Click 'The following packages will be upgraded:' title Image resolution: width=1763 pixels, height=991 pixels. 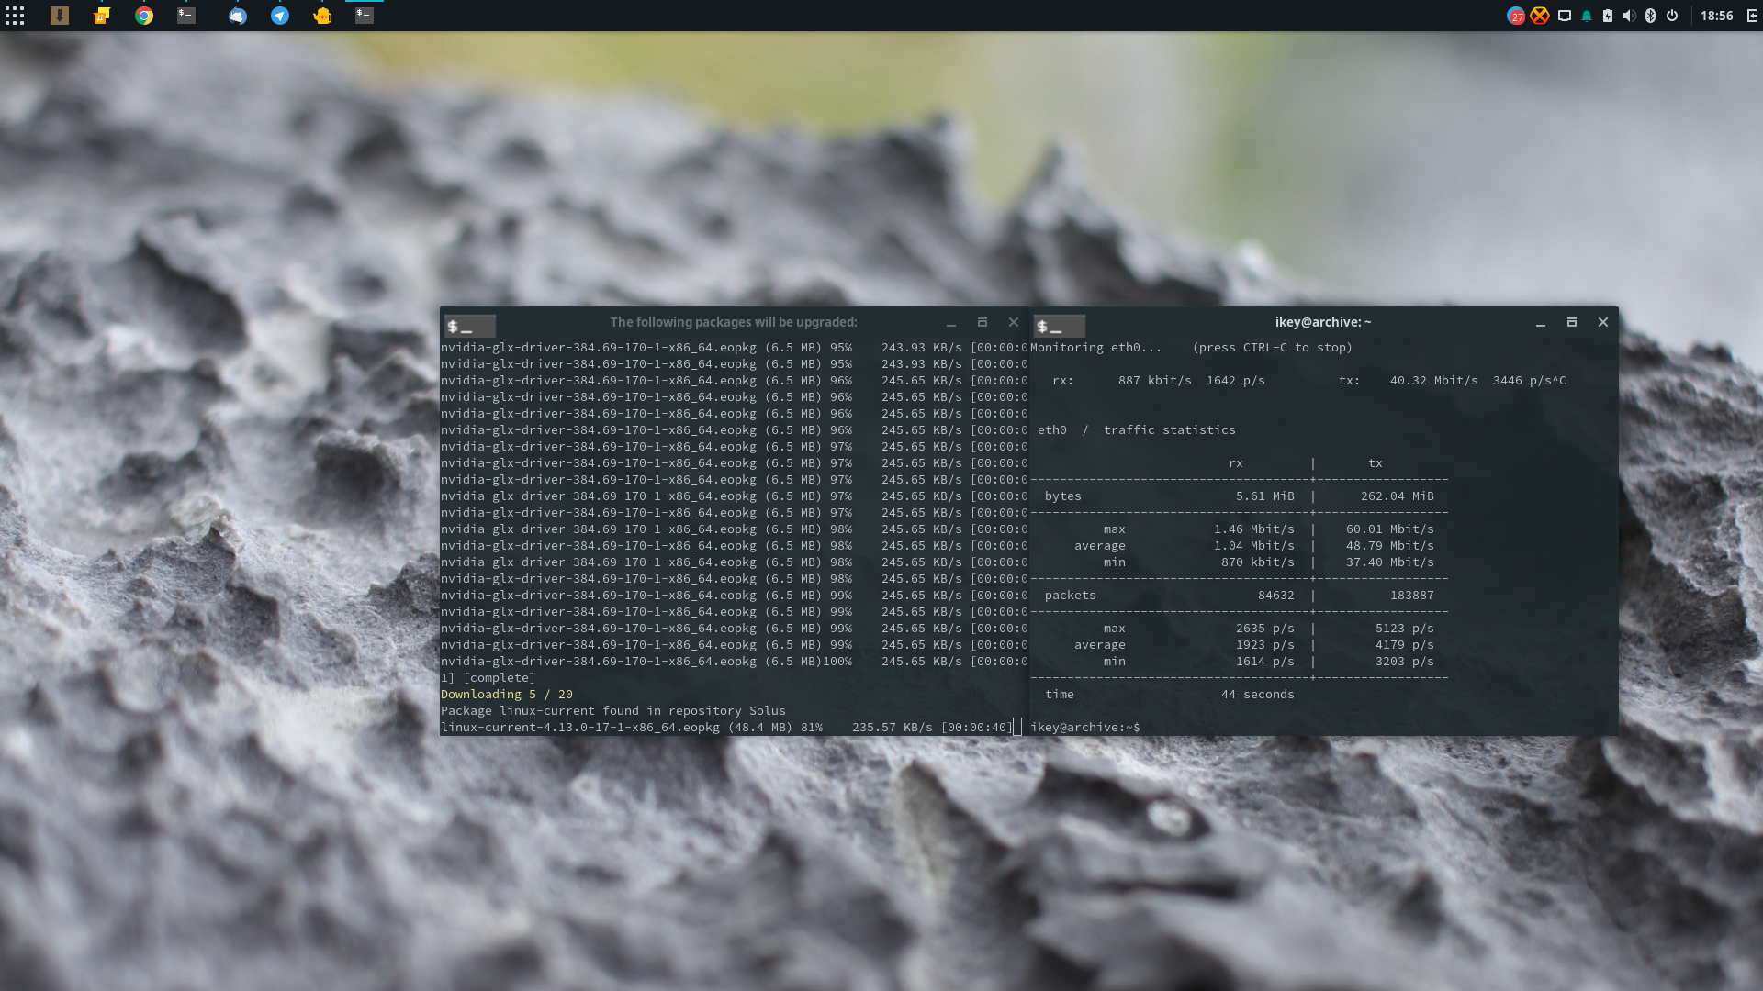pyautogui.click(x=734, y=322)
